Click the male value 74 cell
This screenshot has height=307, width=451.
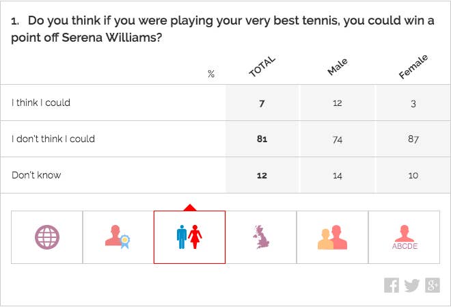tap(338, 139)
